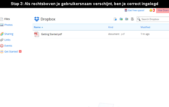Sort by Name column header

pyautogui.click(x=37, y=27)
